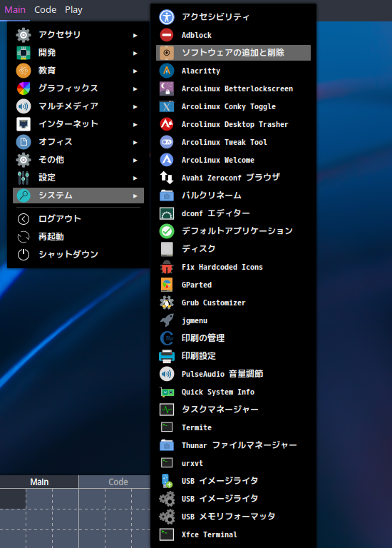The width and height of the screenshot is (392, 548).
Task: Click the タスクマネージャー monitor icon
Action: (x=167, y=410)
